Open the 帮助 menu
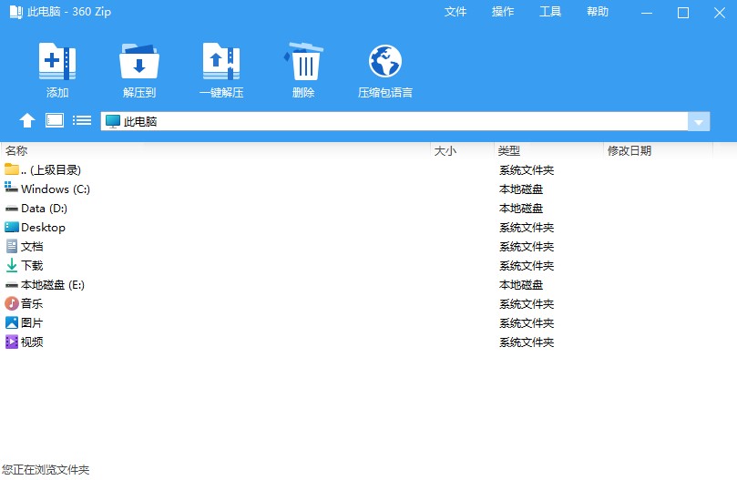Screen dimensions: 737x480 click(x=598, y=12)
